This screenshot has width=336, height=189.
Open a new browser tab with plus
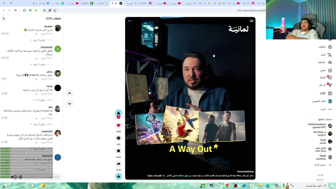coord(34,3)
